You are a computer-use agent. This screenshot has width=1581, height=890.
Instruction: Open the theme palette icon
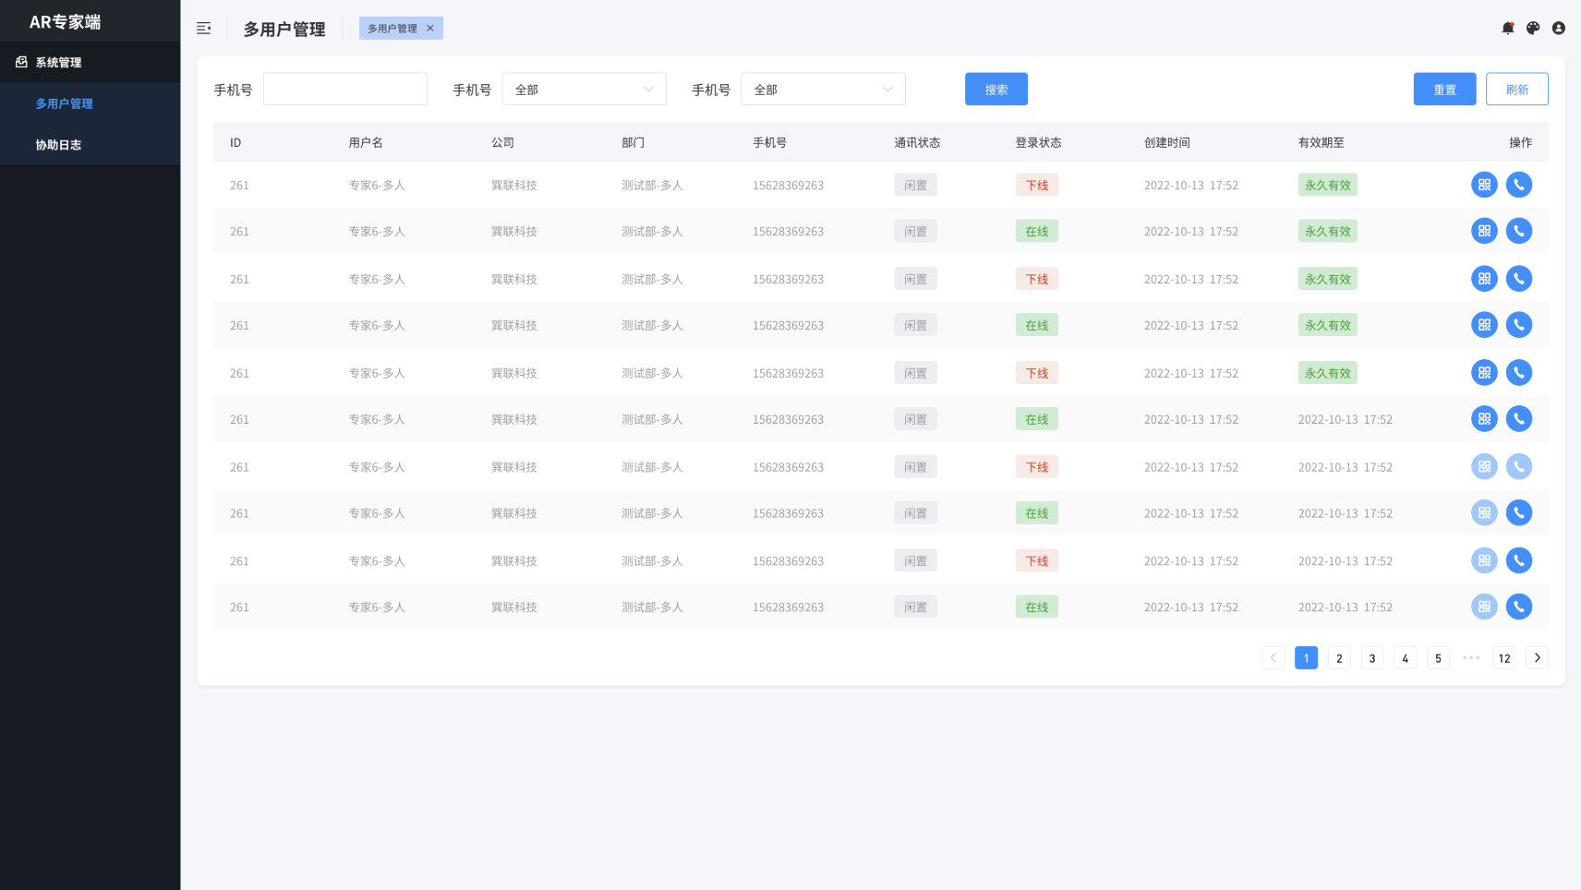(1533, 29)
